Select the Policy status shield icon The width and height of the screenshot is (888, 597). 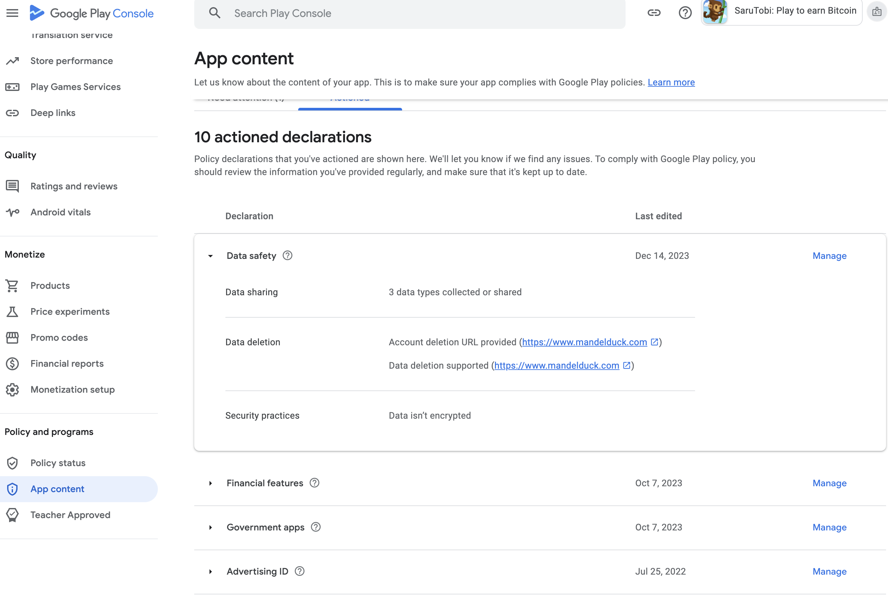click(x=13, y=463)
